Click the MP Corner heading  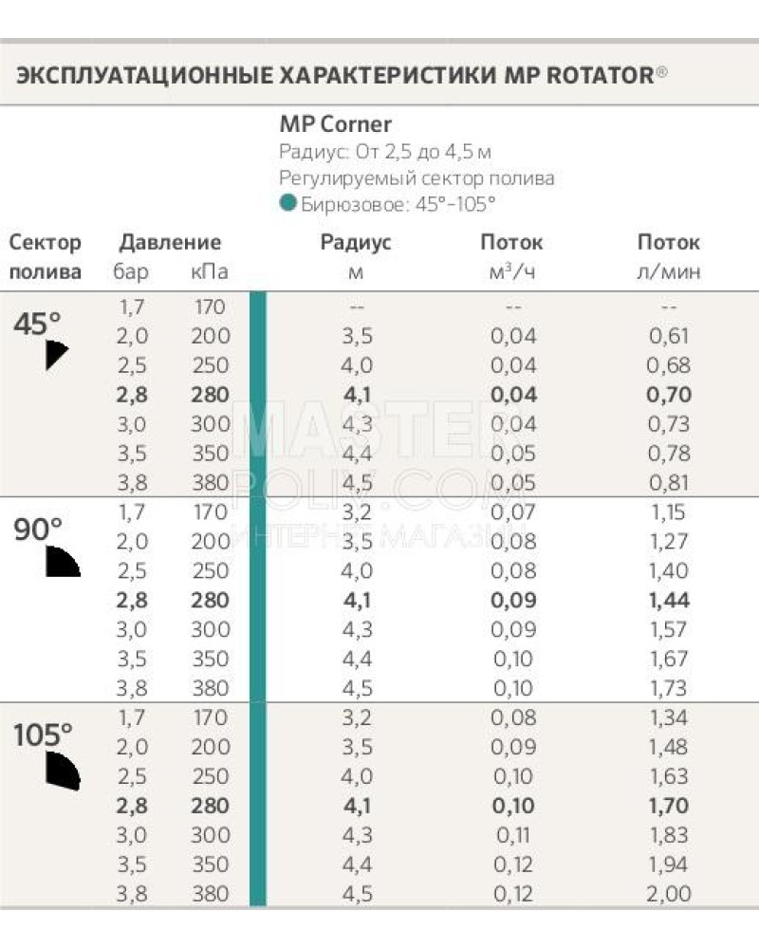pyautogui.click(x=335, y=124)
